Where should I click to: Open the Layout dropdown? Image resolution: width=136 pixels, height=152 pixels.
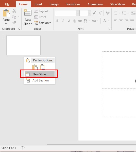(x=42, y=11)
